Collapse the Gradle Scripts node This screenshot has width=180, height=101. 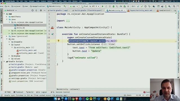[x=4, y=62]
